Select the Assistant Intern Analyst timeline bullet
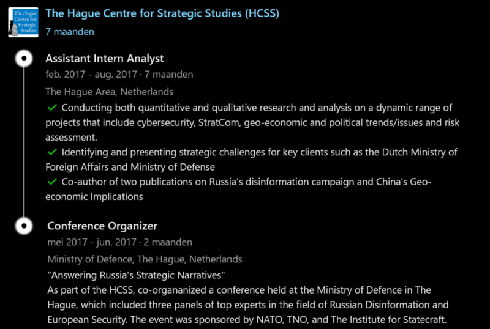This screenshot has width=490, height=329. coord(24,58)
